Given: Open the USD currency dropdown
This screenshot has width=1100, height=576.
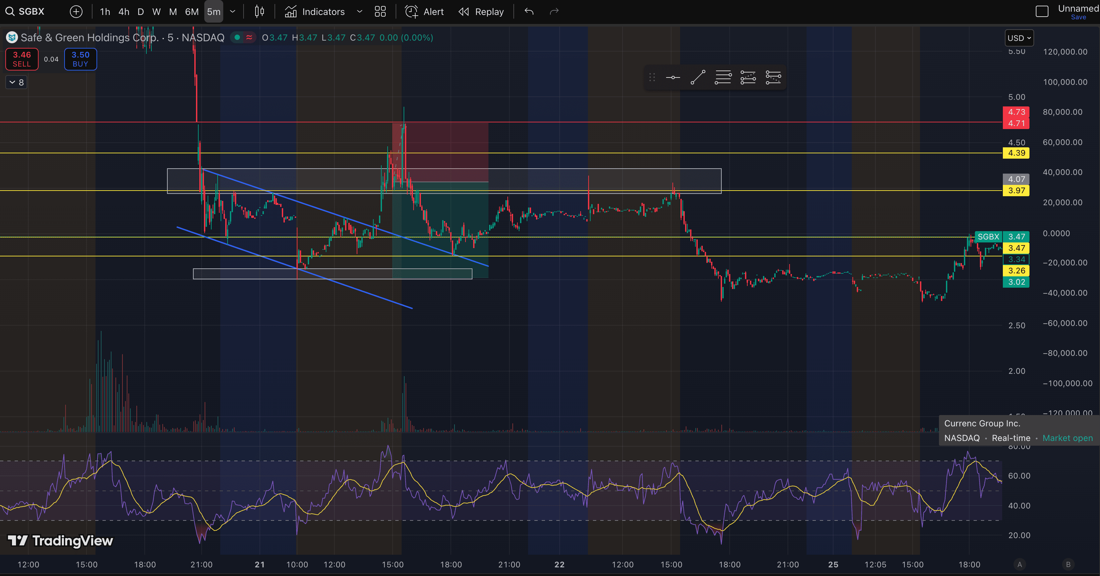Looking at the screenshot, I should point(1018,38).
